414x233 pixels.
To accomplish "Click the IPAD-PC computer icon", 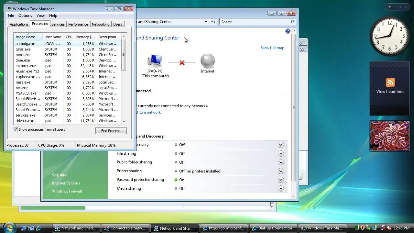I will pos(155,61).
